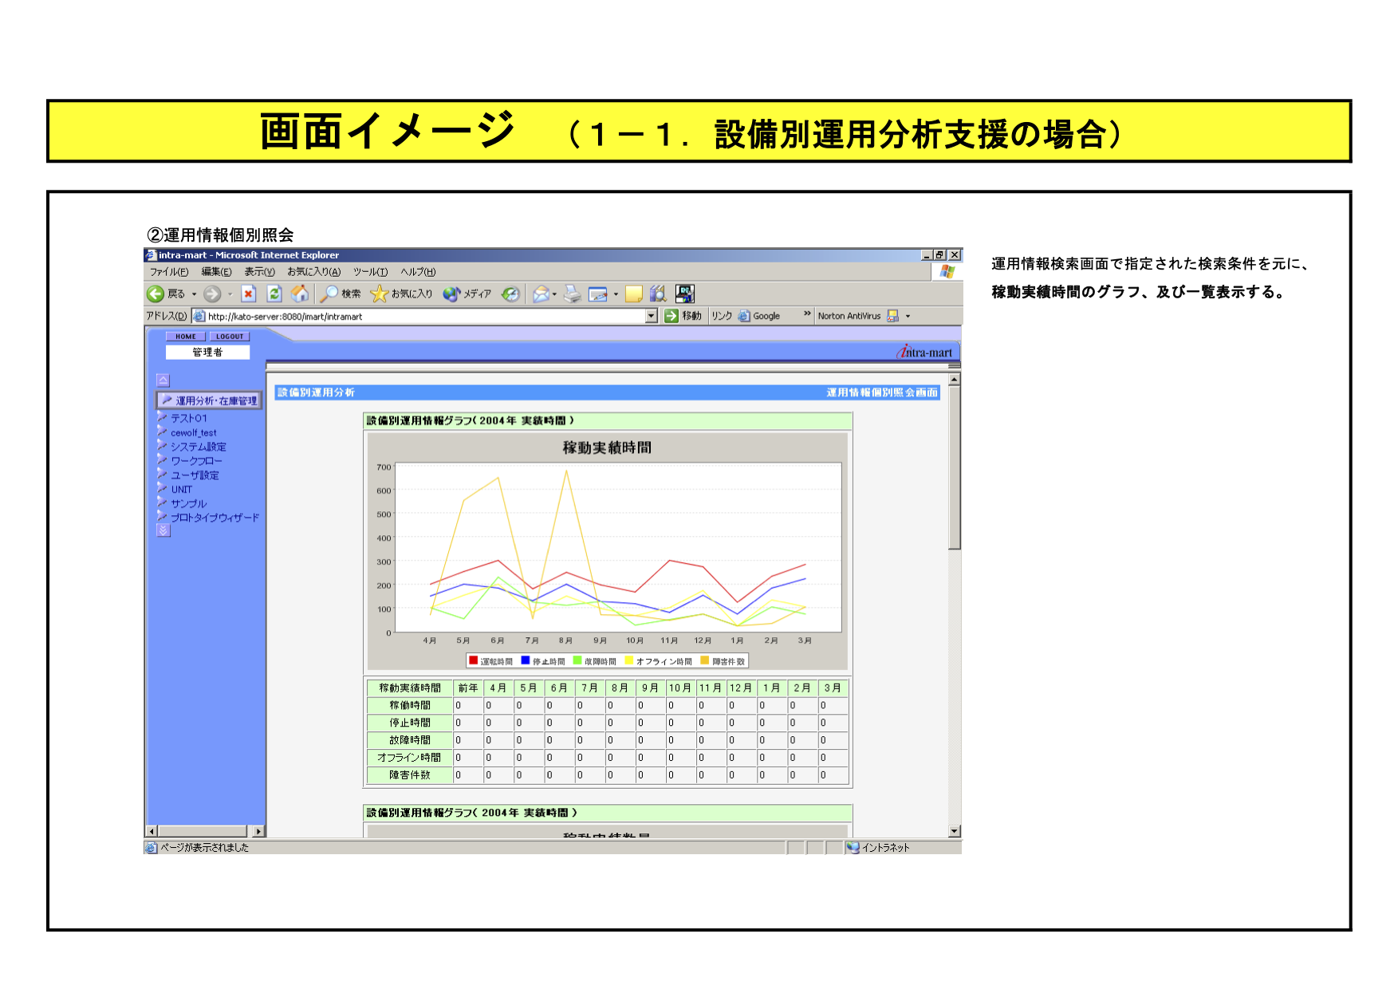Image resolution: width=1398 pixels, height=989 pixels.
Task: Open the address bar dropdown arrow
Action: tap(652, 317)
